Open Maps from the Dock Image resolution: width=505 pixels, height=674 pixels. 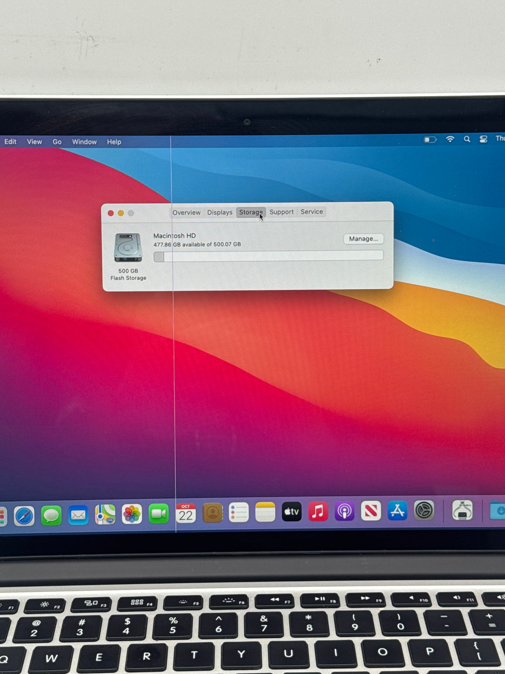tap(105, 514)
